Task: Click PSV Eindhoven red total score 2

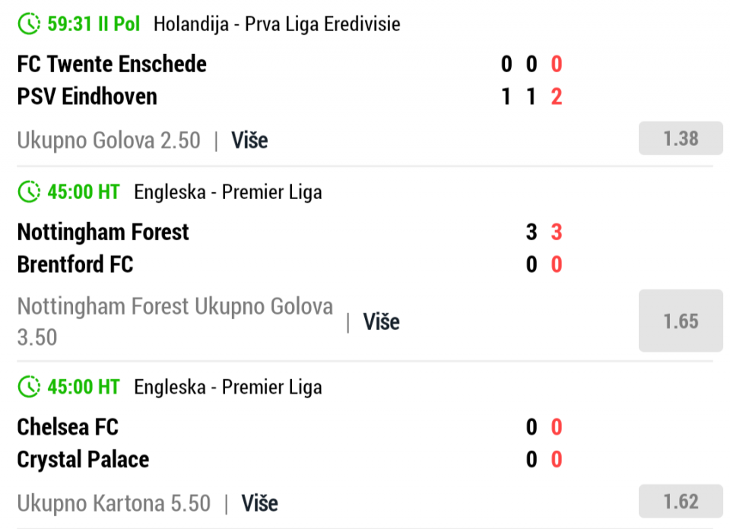Action: point(557,97)
